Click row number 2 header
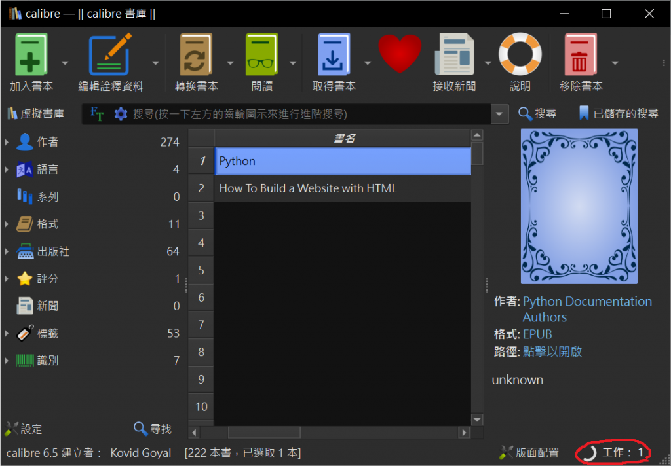Screen dimensions: 671x466 pyautogui.click(x=201, y=188)
